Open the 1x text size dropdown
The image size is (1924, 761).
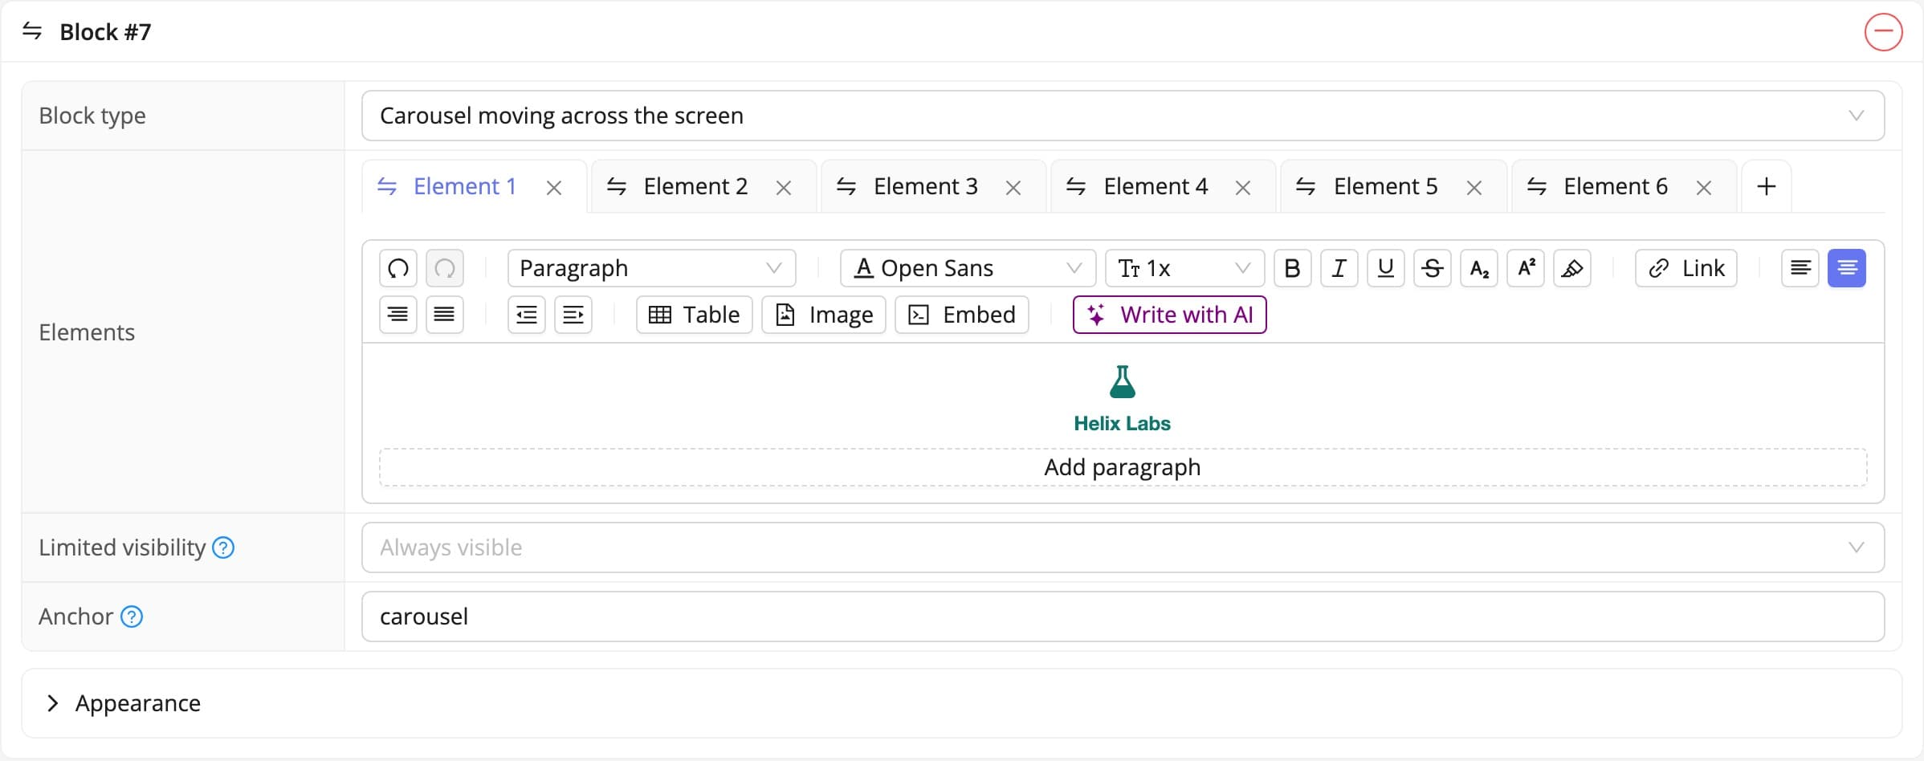tap(1185, 268)
